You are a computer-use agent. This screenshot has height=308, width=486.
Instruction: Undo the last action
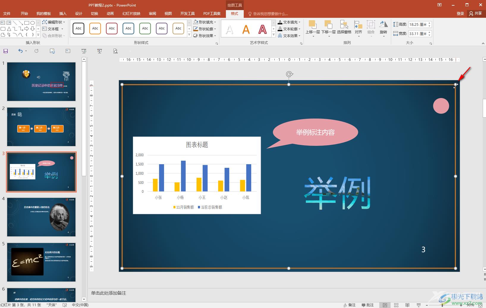pyautogui.click(x=20, y=51)
